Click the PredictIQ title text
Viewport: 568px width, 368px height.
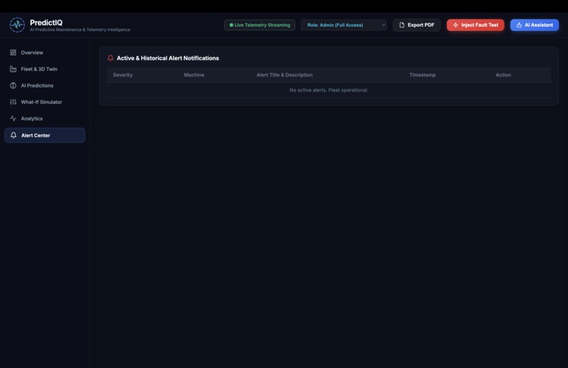tap(46, 23)
